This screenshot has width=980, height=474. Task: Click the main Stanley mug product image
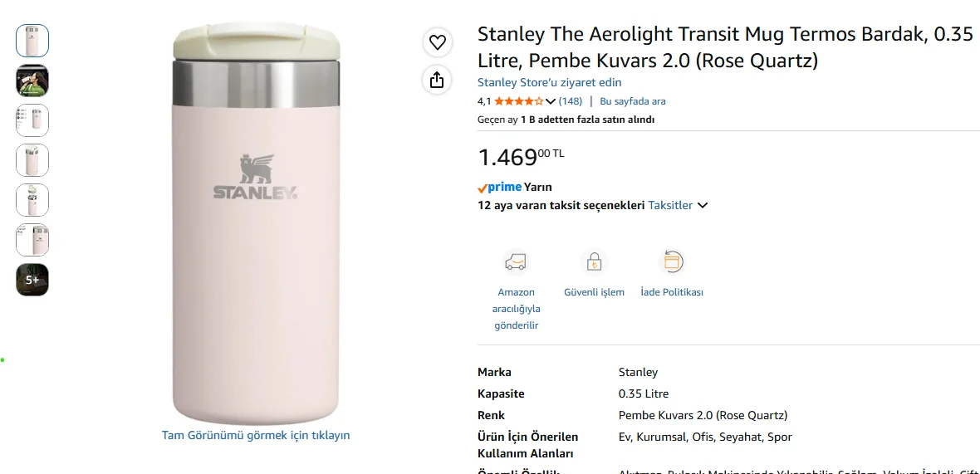(257, 223)
